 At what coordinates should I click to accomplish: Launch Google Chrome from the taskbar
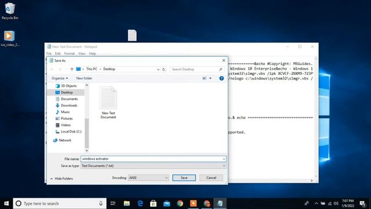point(180,203)
